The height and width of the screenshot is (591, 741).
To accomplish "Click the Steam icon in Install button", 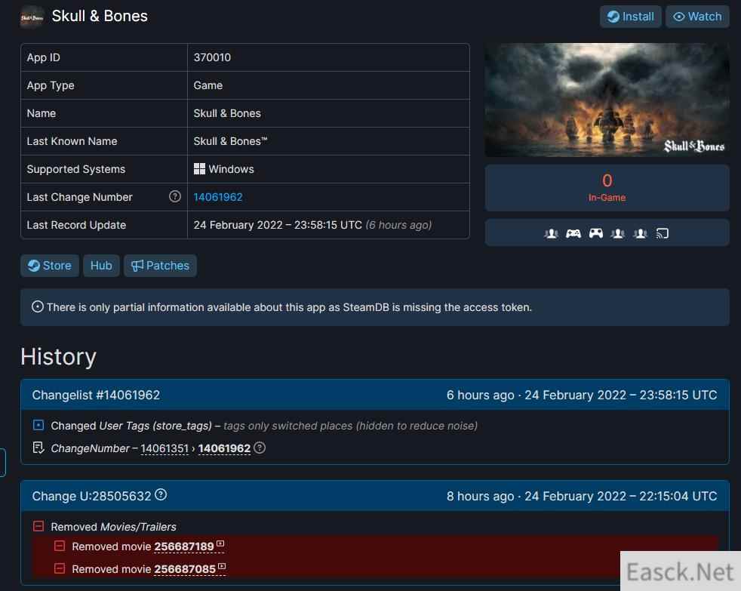I will pos(613,17).
